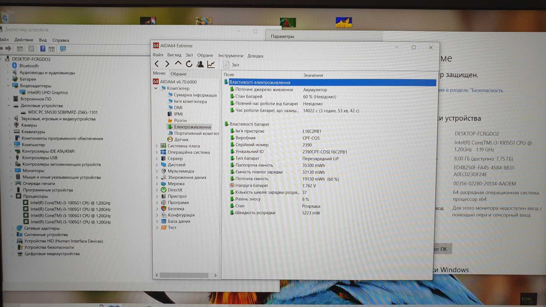Viewport: 546px width, 307px height.
Task: Expand the Системна плата node
Action: 157,146
